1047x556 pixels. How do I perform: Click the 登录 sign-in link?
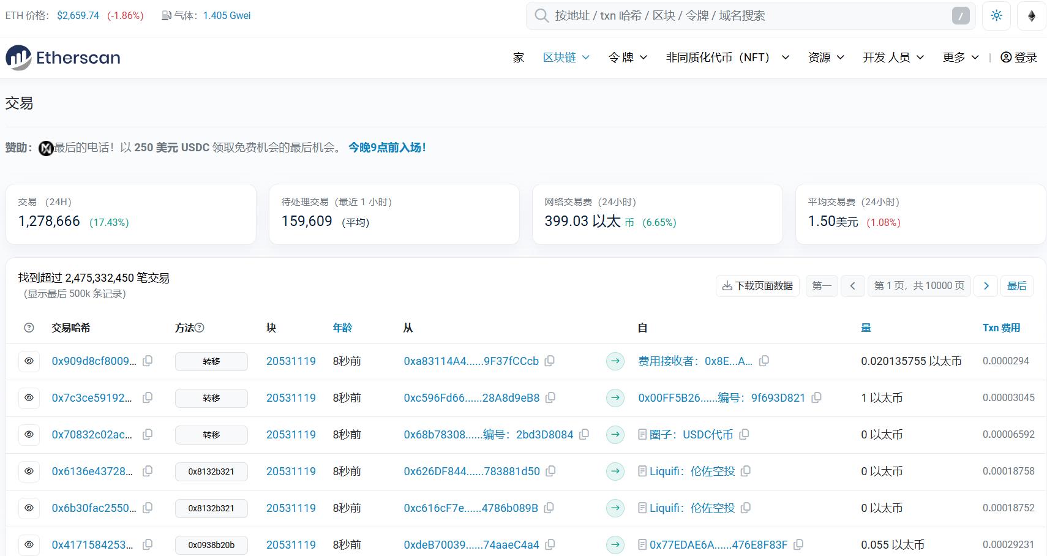point(1019,58)
